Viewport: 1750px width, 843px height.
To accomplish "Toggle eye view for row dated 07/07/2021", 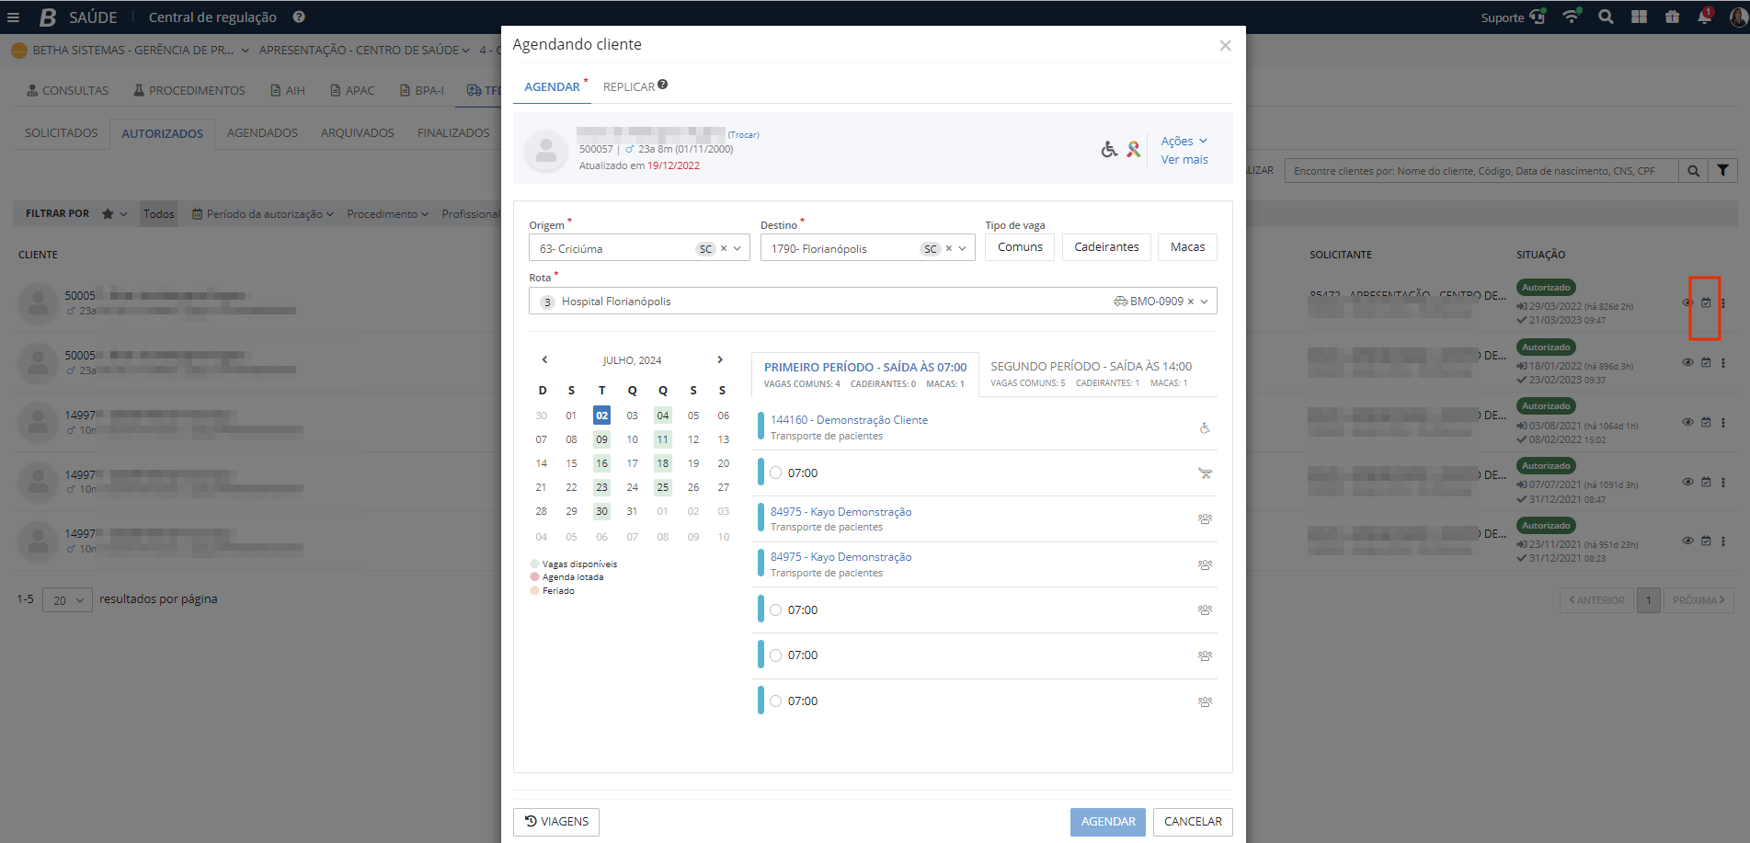I will pos(1687,482).
